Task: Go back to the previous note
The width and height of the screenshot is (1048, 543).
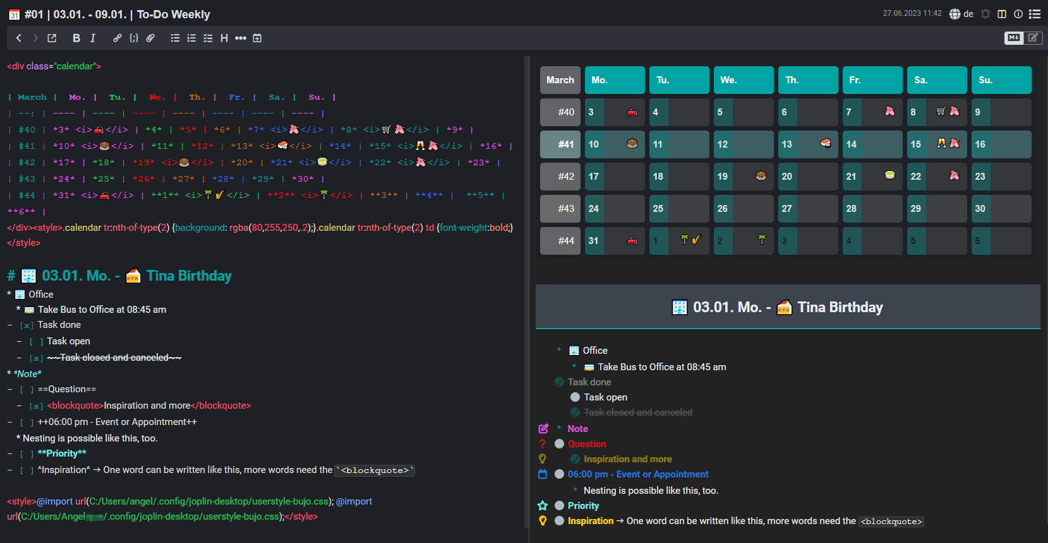Action: tap(19, 38)
